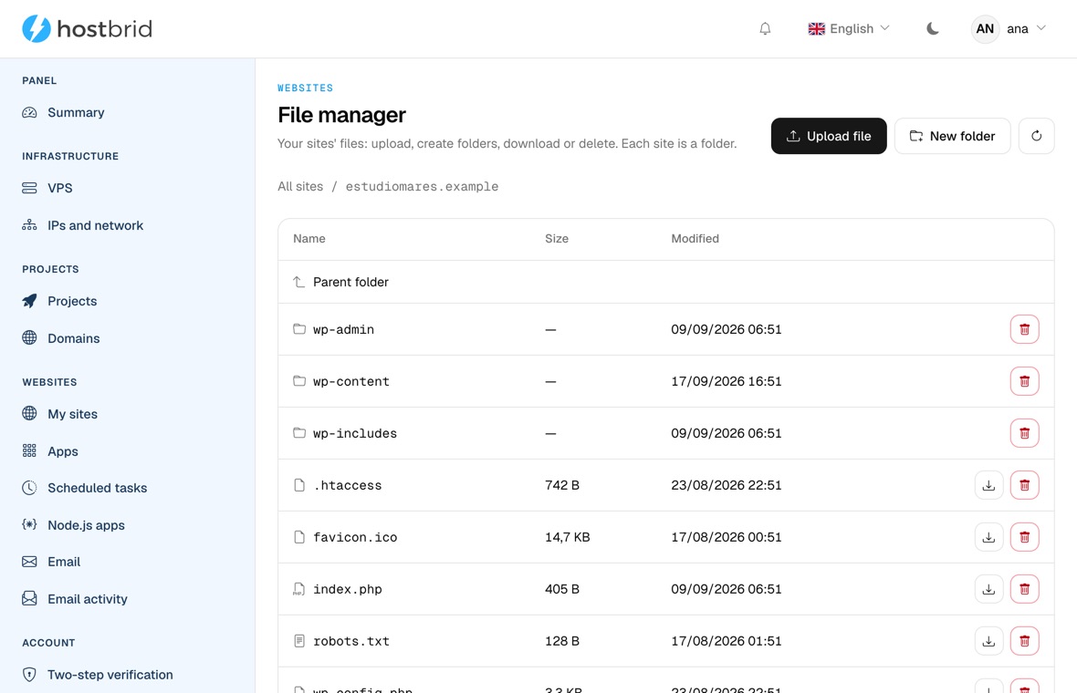This screenshot has height=693, width=1077.
Task: Go to All sites breadcrumb
Action: click(x=300, y=187)
